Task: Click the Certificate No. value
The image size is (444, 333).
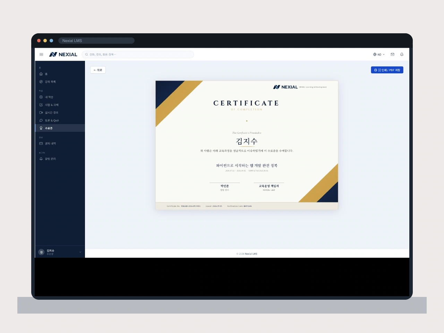Action: coord(190,206)
